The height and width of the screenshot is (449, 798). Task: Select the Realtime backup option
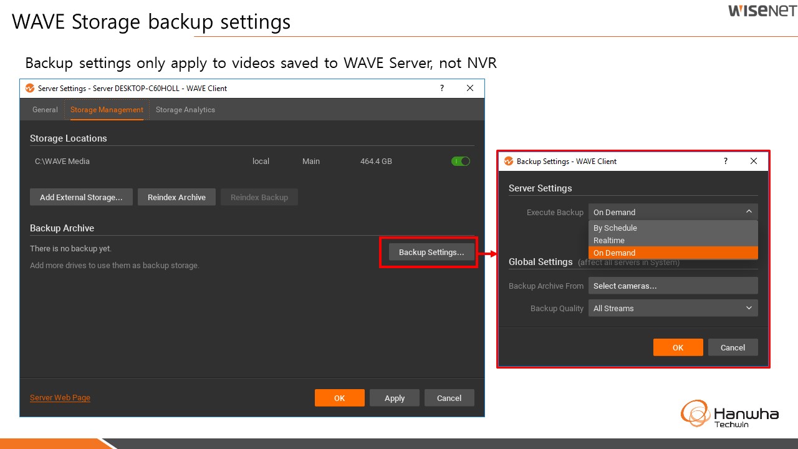tap(609, 241)
